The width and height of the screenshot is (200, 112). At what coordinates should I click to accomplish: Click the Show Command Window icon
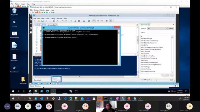click(x=107, y=21)
